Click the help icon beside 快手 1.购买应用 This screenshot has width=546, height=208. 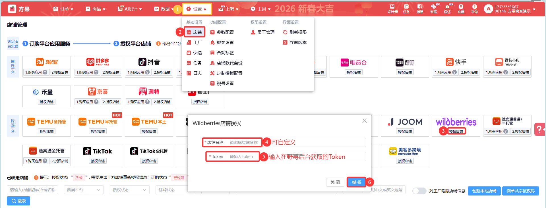pos(454,72)
